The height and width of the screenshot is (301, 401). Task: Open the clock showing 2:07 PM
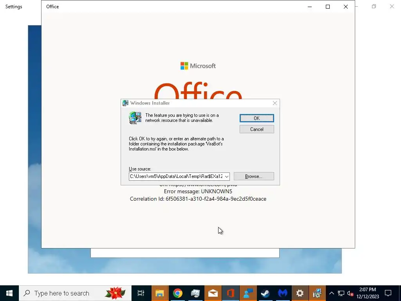pos(368,293)
